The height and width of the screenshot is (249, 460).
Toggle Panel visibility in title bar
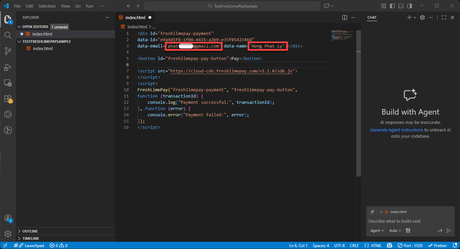pyautogui.click(x=401, y=6)
